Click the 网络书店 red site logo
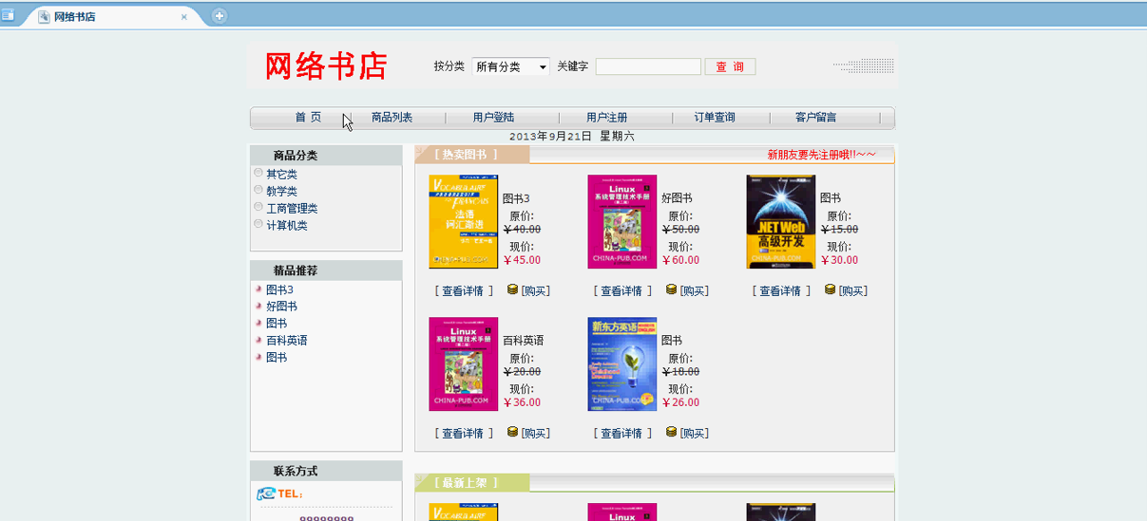 point(326,66)
